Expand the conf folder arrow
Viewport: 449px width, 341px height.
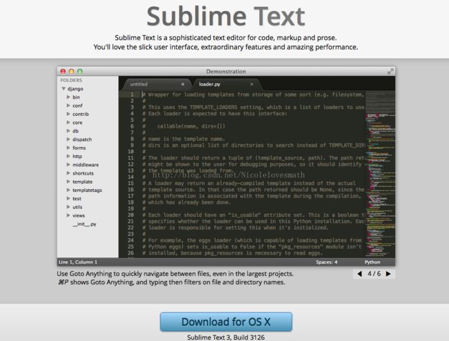coord(68,106)
